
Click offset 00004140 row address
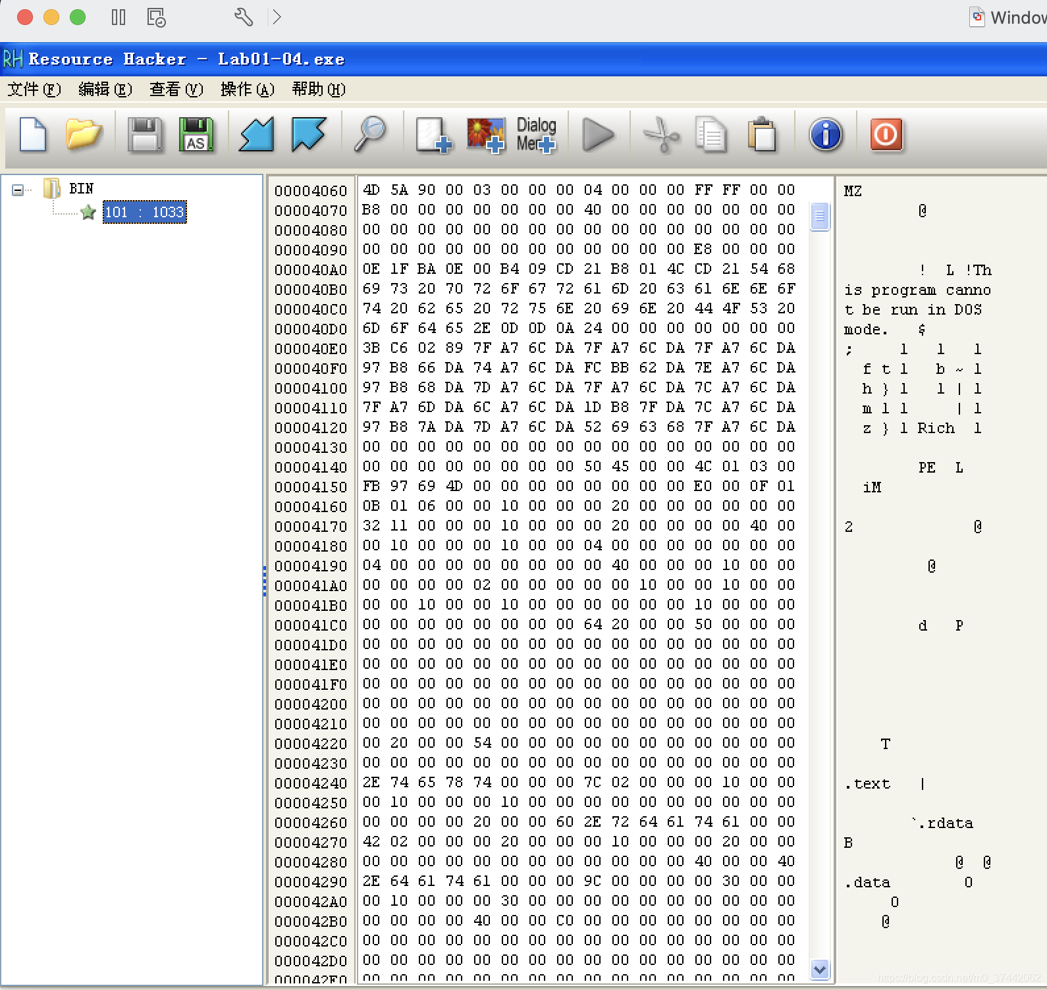(311, 467)
